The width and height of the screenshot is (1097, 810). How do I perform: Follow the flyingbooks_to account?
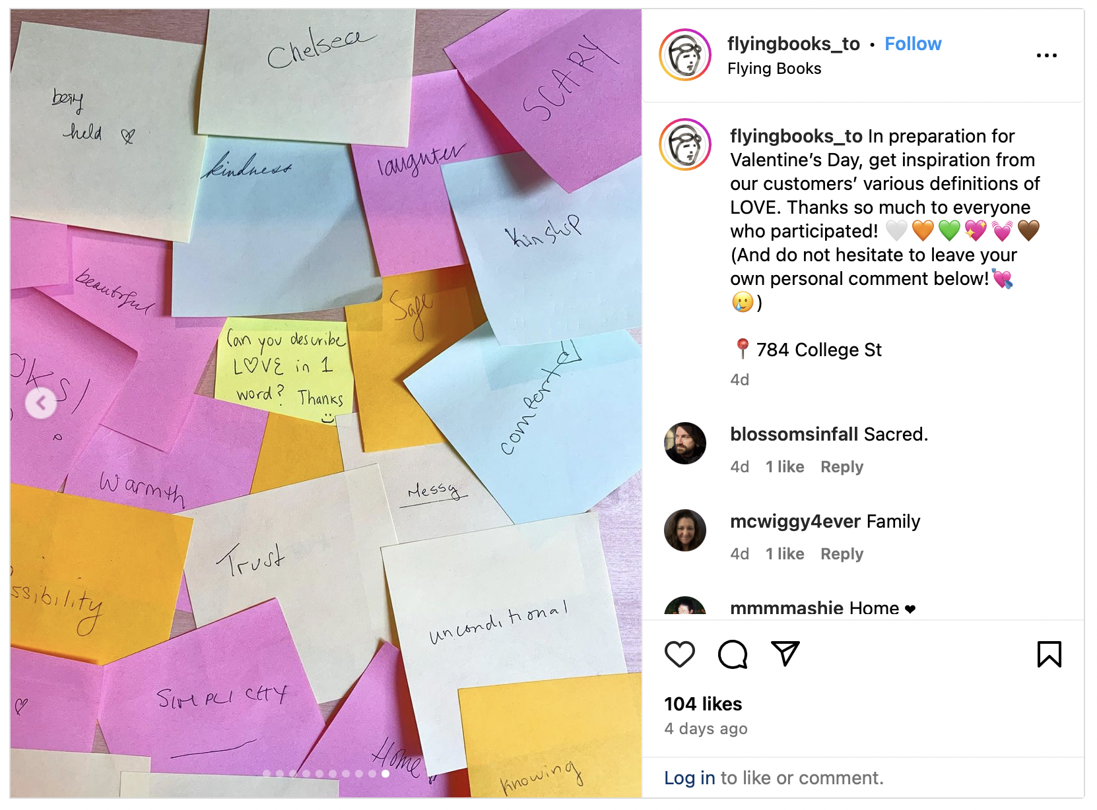coord(913,44)
